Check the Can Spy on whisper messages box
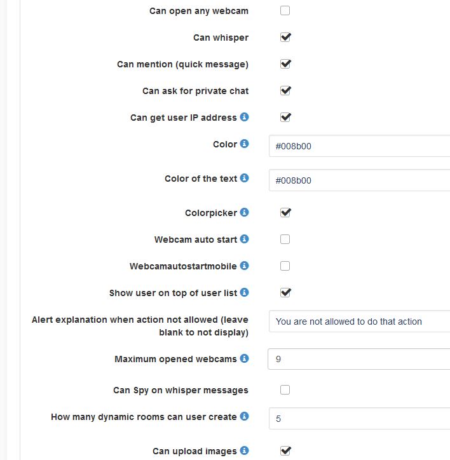The image size is (450, 460). click(x=285, y=390)
